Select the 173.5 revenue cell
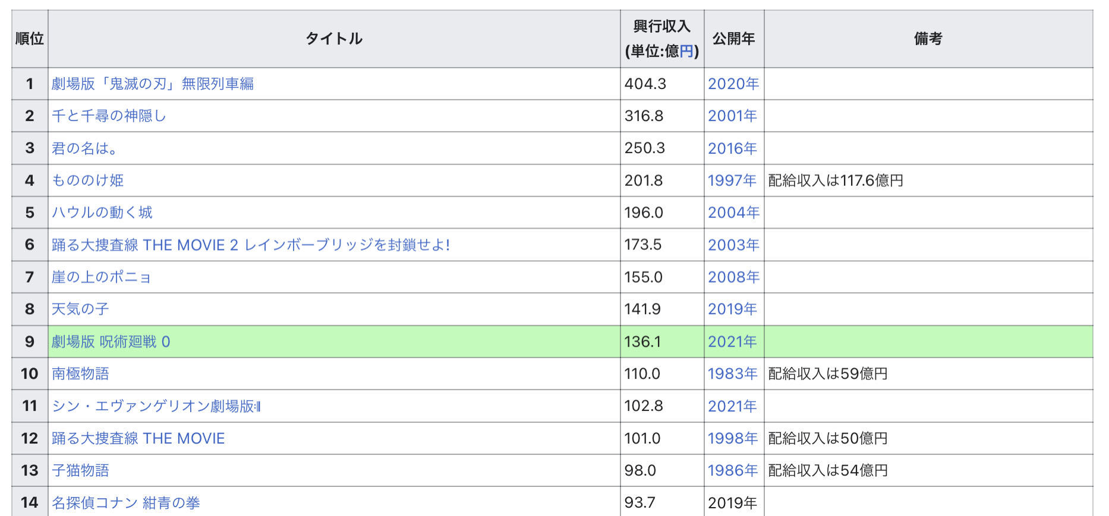Screen dimensions: 1109x516 click(x=662, y=245)
